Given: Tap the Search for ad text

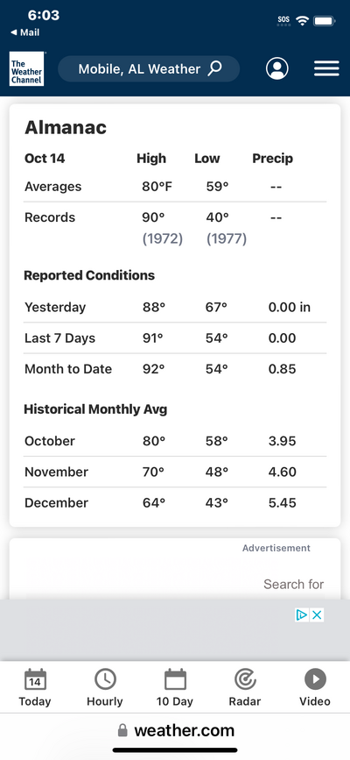Looking at the screenshot, I should (x=293, y=584).
